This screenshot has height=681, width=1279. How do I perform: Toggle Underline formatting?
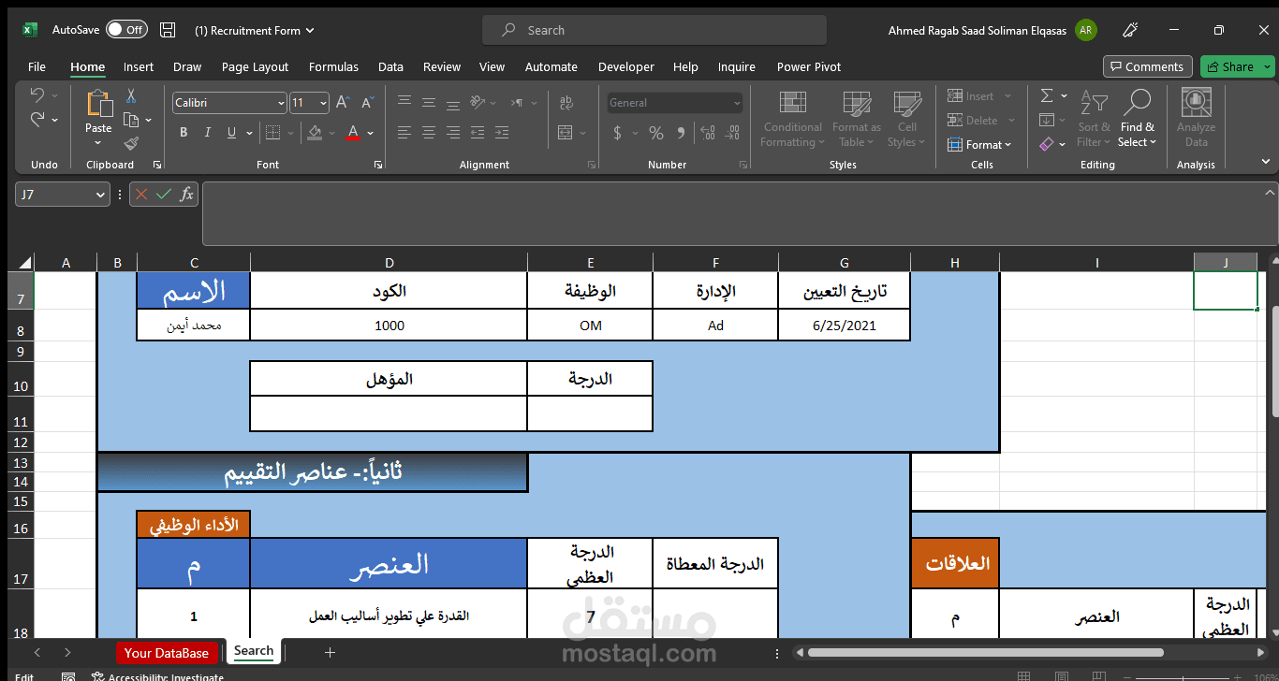pos(231,133)
